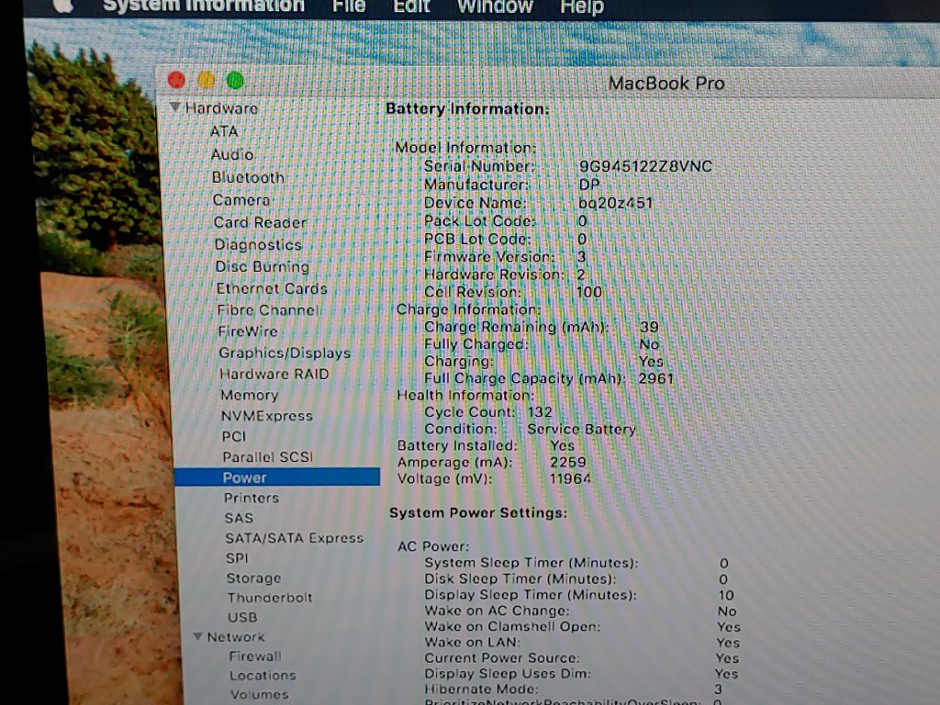The image size is (940, 705).
Task: Click the Hibernate Mode label
Action: 481,689
